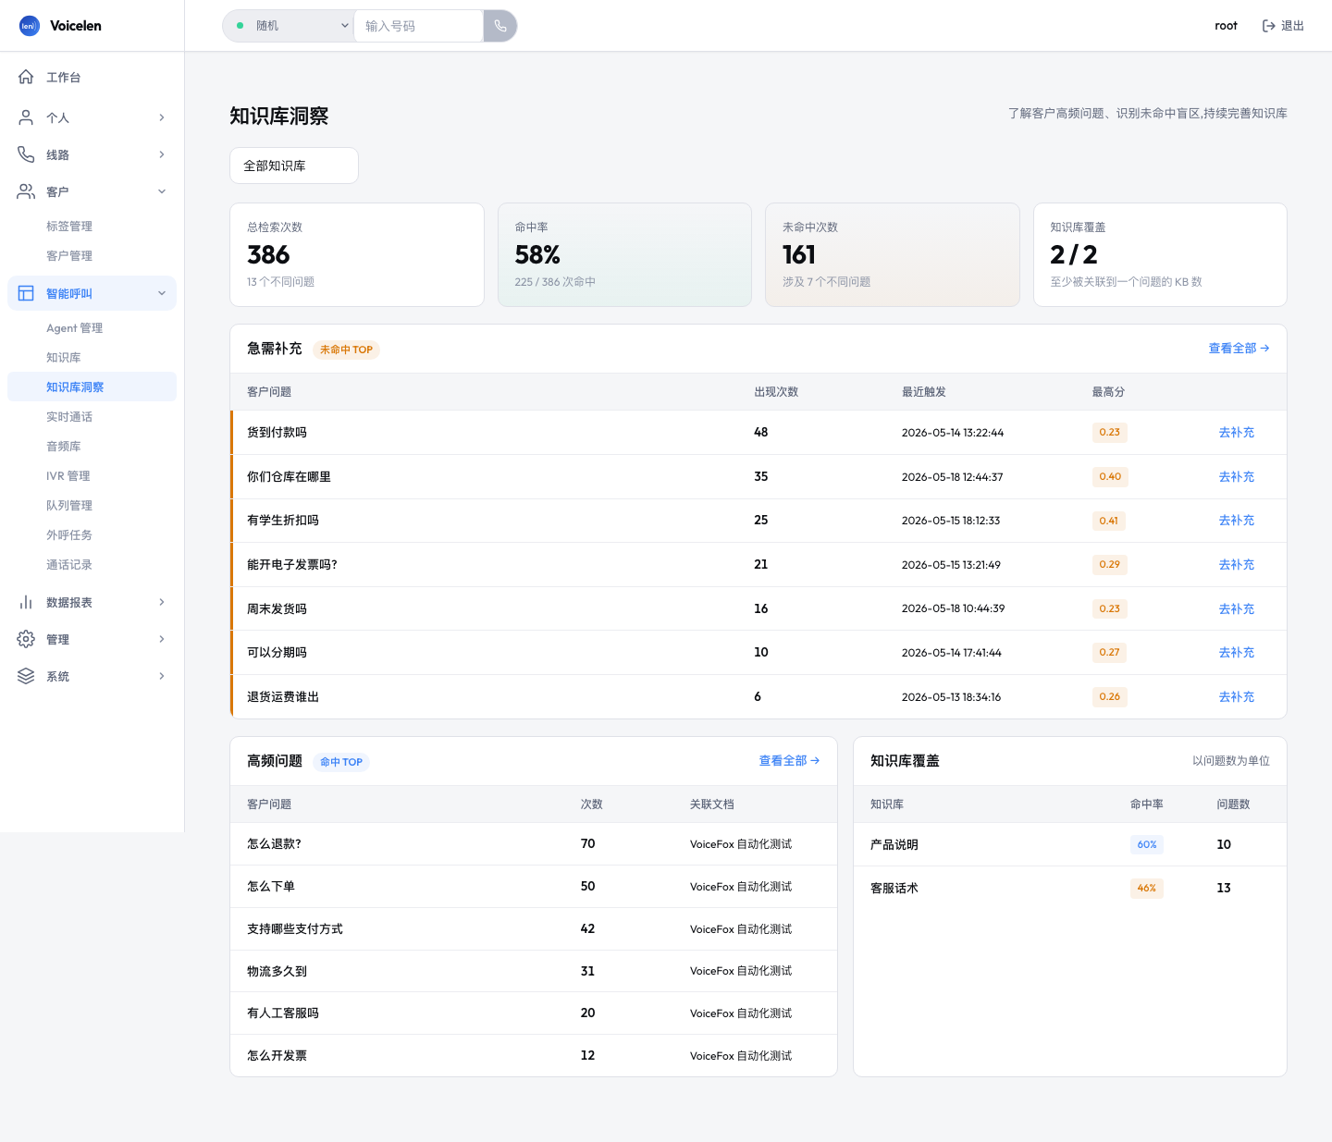Click 查看全部 in the 高频问题 panel
1332x1142 pixels.
[x=789, y=761]
